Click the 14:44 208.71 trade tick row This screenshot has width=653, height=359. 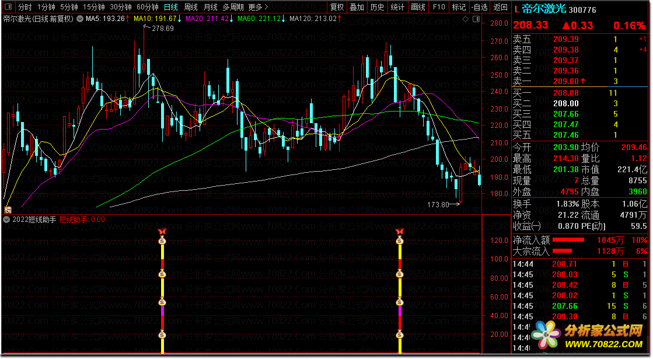pos(579,264)
